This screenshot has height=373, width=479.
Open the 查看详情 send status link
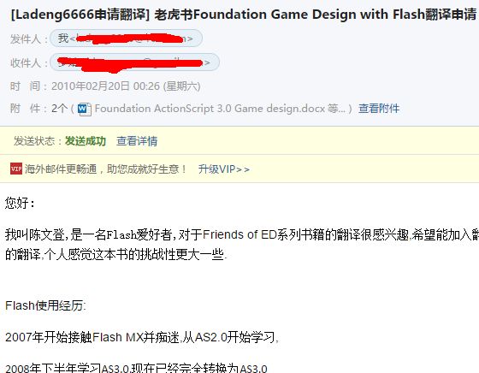(137, 141)
